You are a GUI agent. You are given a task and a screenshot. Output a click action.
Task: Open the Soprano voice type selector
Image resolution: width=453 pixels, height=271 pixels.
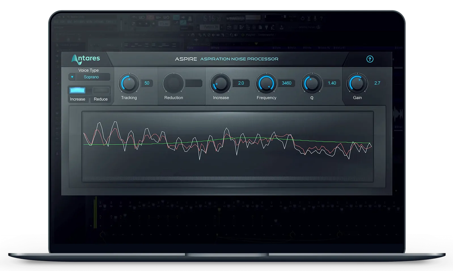coord(91,77)
